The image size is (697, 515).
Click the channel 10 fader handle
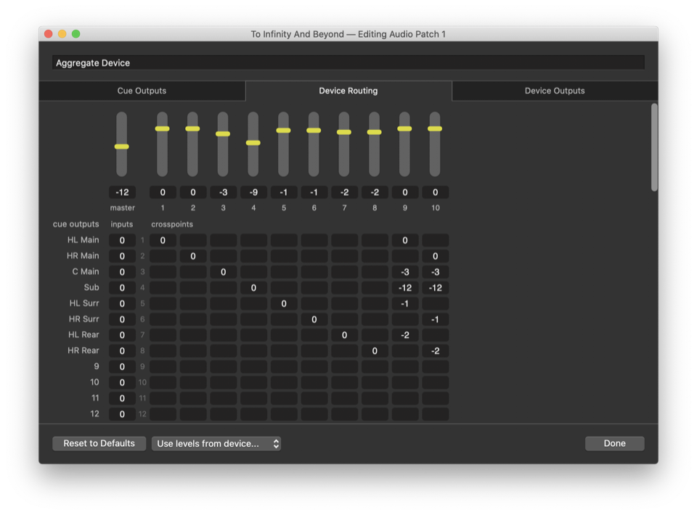point(435,129)
